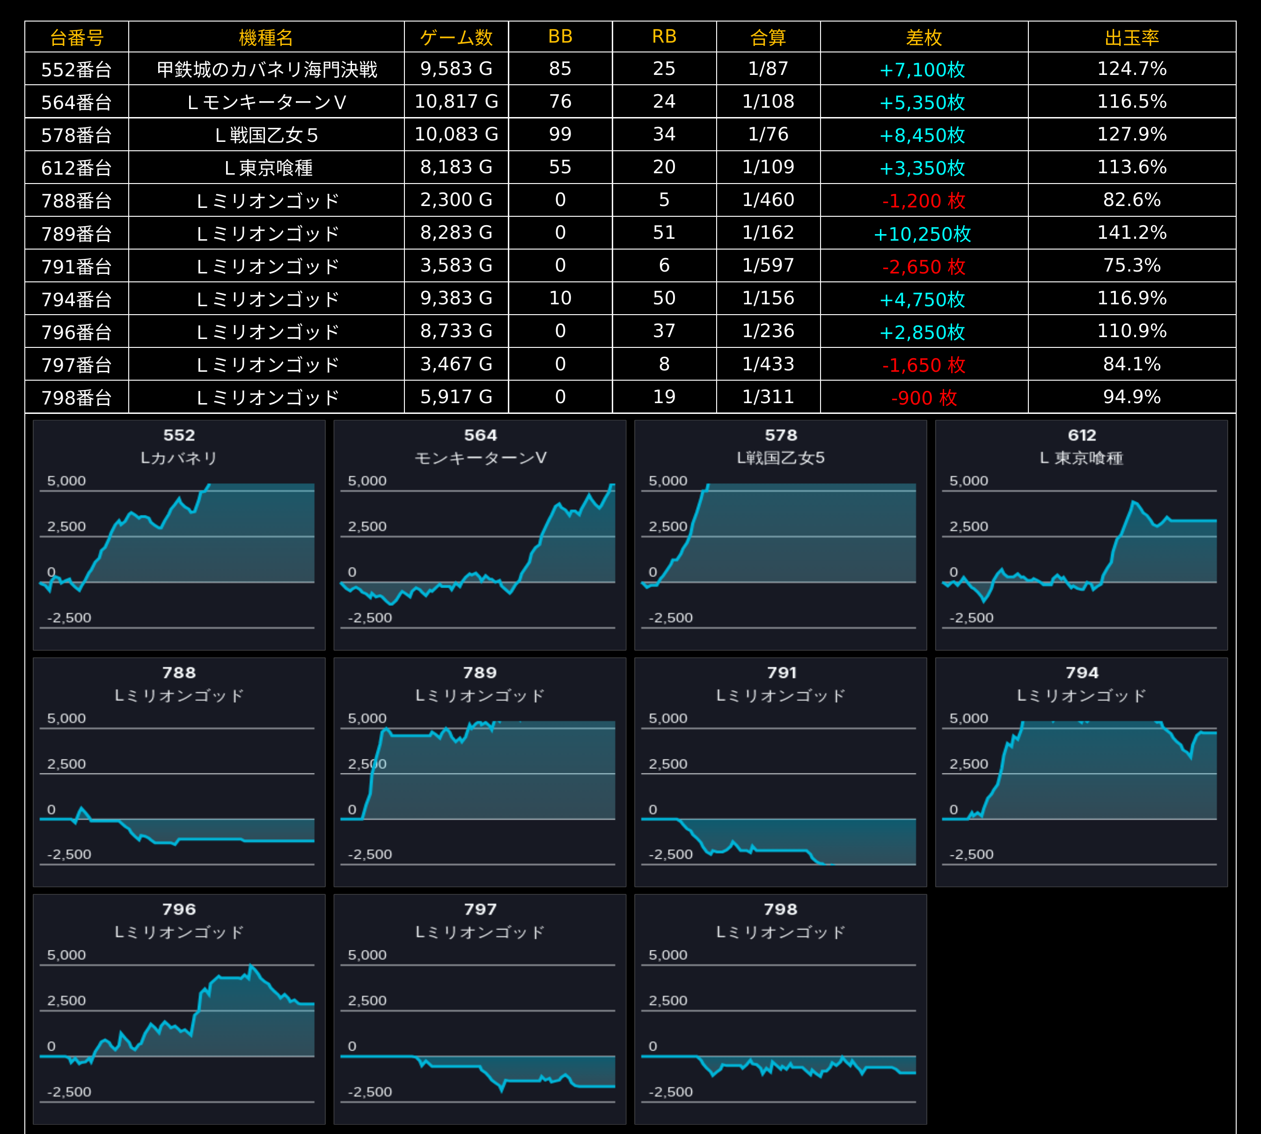Select the 124.7% payout rate
Screen dimensions: 1261x1134
1132,68
